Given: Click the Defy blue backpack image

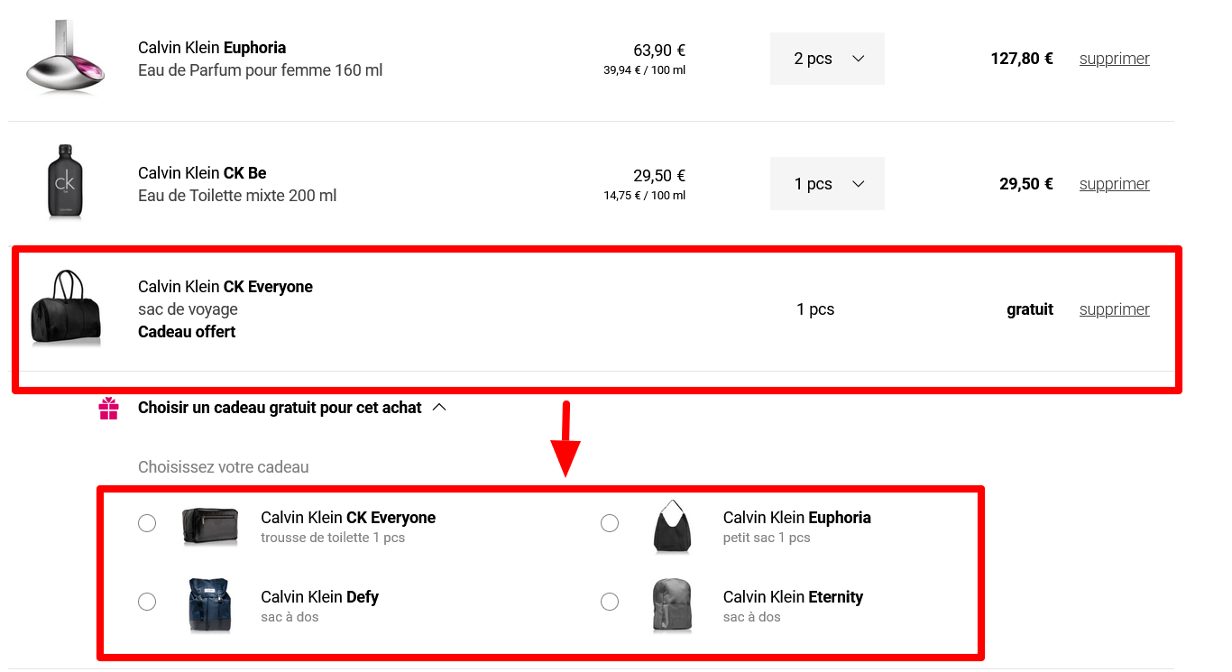Looking at the screenshot, I should 209,605.
